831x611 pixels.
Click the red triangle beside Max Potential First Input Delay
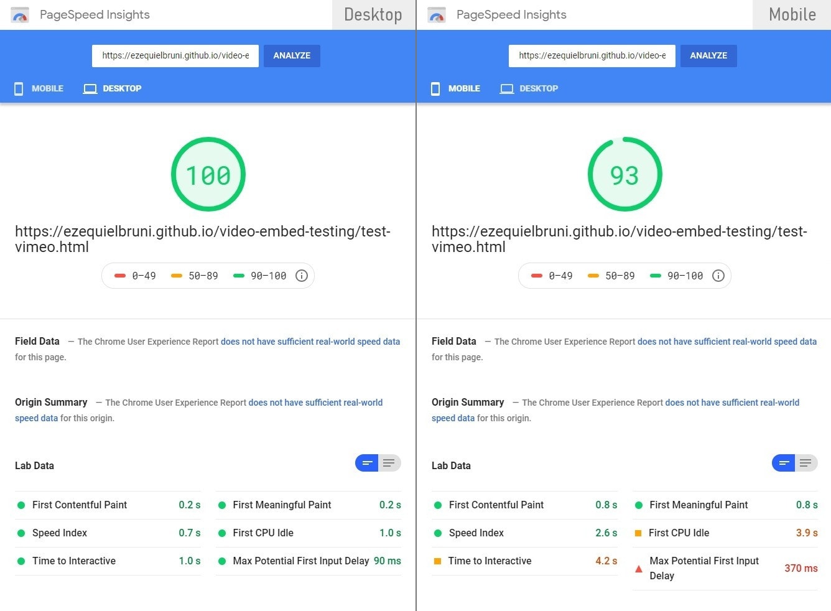[638, 569]
